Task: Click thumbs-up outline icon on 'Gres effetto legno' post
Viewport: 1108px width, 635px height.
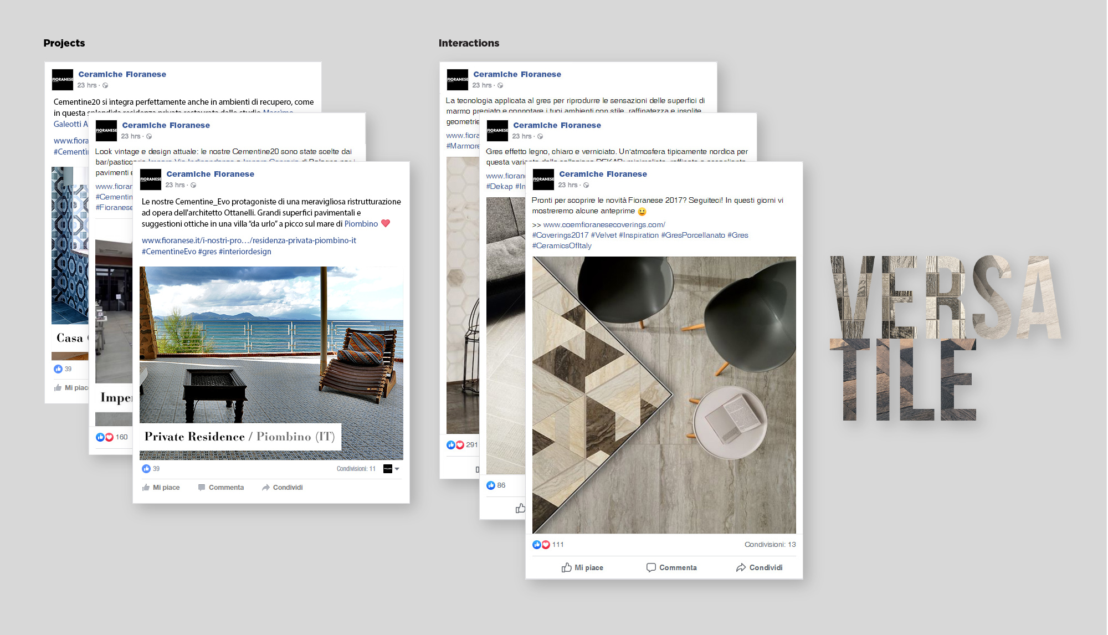Action: (520, 508)
